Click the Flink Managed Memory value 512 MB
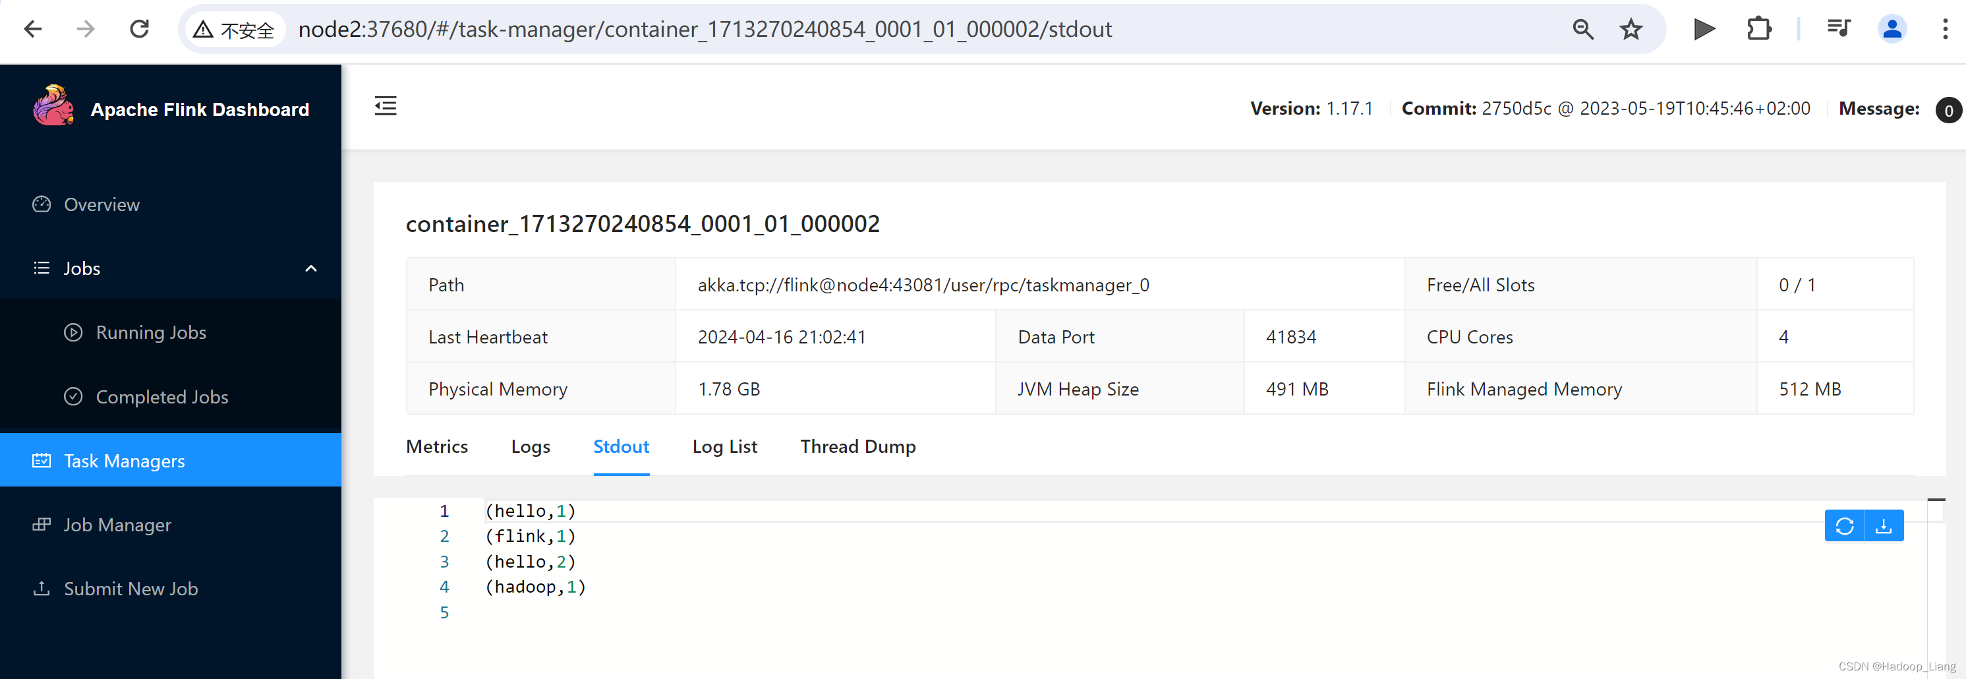The image size is (1966, 679). click(x=1810, y=389)
